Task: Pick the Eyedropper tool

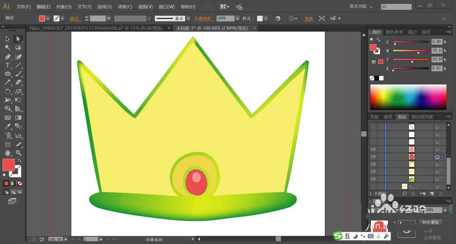Action: click(x=8, y=126)
